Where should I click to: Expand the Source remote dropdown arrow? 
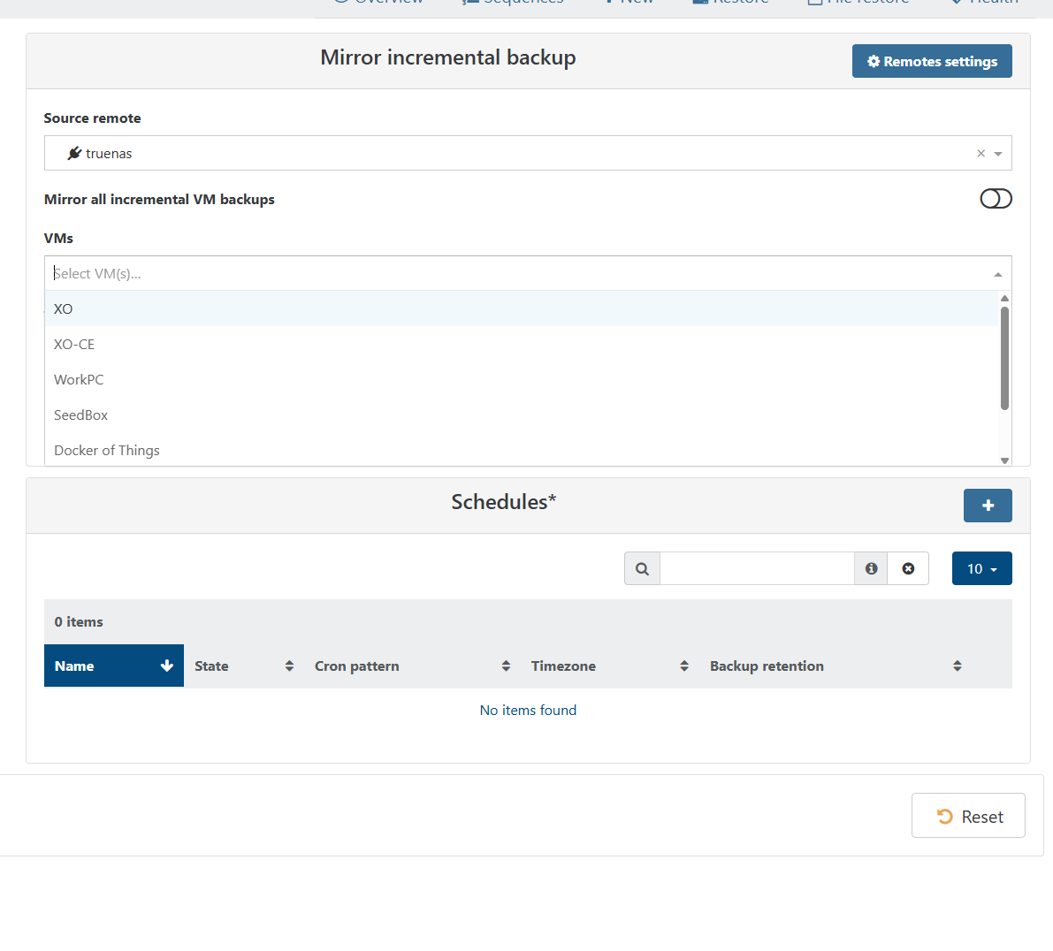[x=998, y=154]
